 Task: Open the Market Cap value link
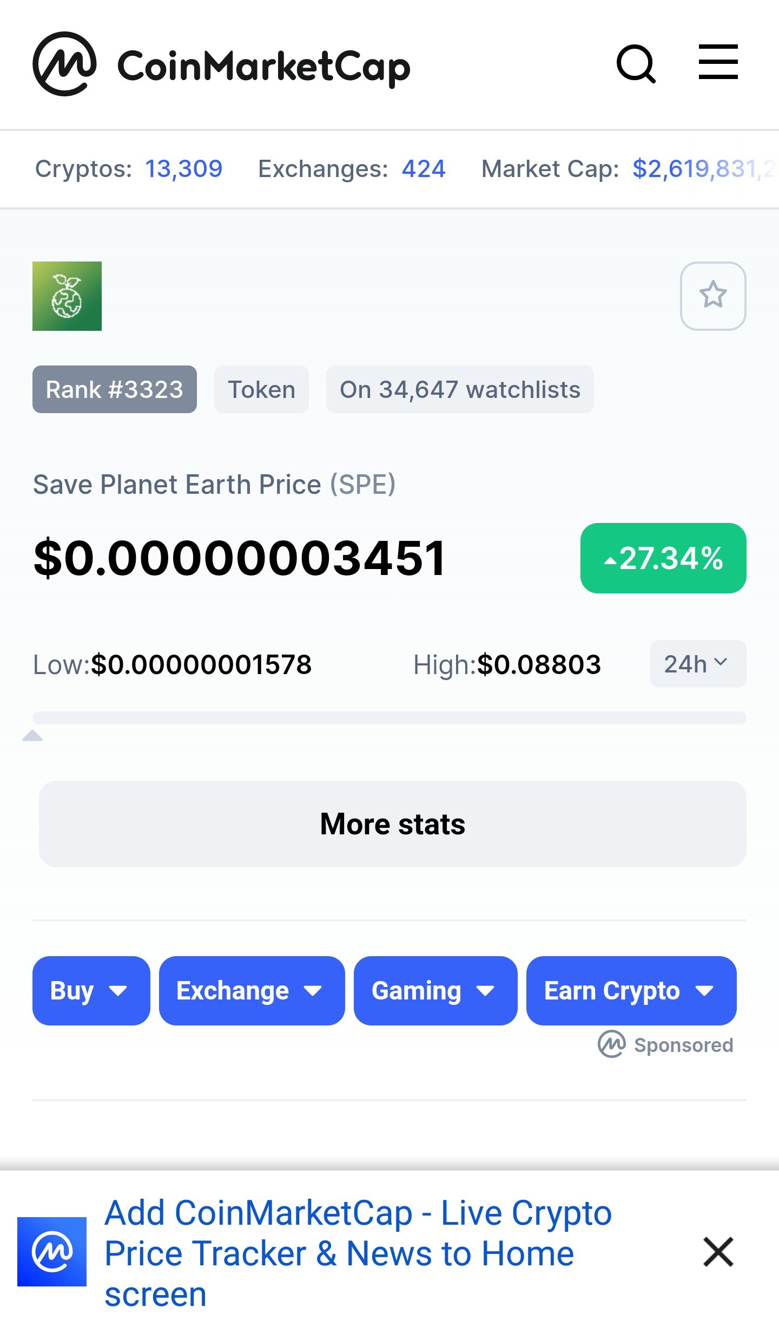705,169
